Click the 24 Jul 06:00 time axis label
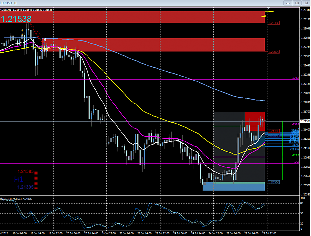 180,233
